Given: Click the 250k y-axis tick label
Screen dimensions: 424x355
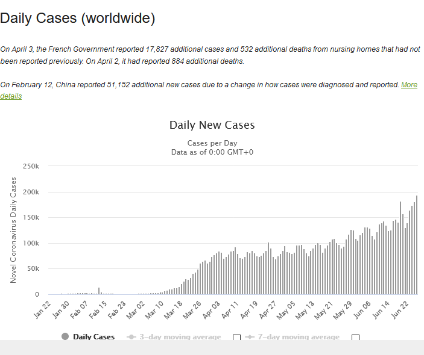Looking at the screenshot, I should 31,167.
